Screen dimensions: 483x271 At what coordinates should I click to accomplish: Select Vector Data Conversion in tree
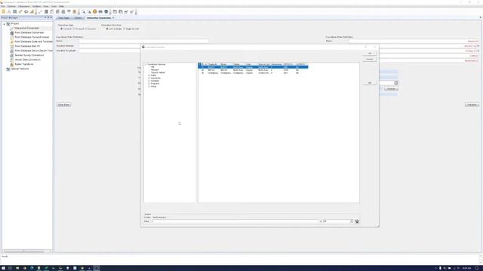point(27,59)
